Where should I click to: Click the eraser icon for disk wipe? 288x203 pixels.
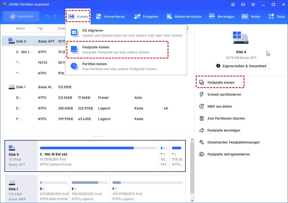(201, 130)
